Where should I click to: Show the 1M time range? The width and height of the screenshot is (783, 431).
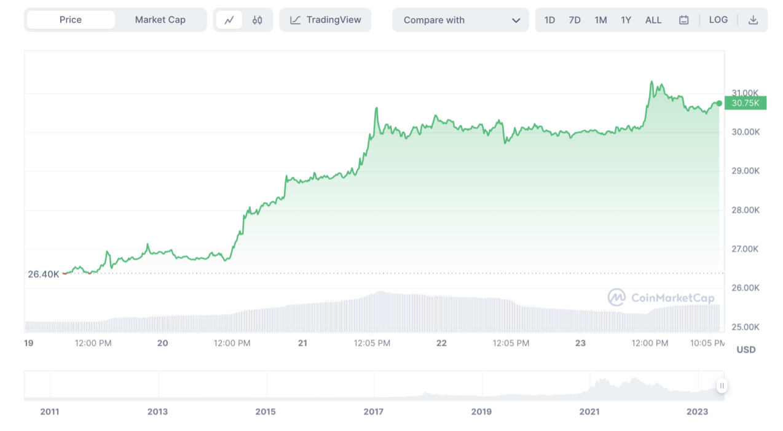click(600, 20)
